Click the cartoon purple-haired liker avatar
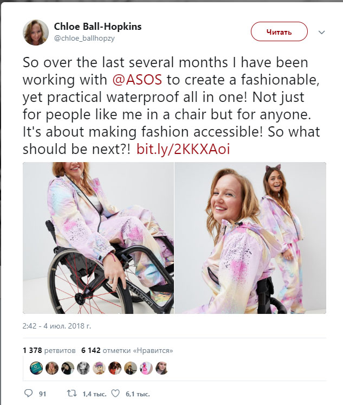This screenshot has width=343, height=405. 99,368
